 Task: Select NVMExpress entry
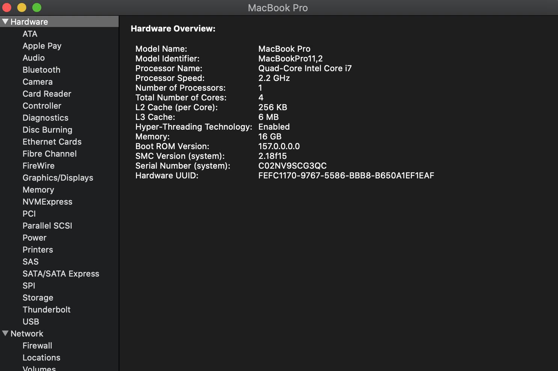pyautogui.click(x=47, y=202)
